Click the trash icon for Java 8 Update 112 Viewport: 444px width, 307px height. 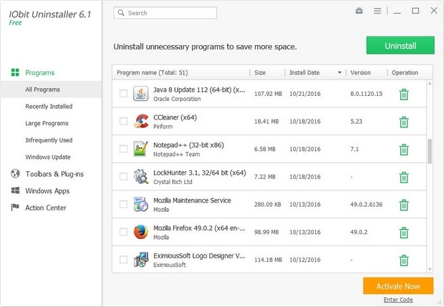click(404, 94)
